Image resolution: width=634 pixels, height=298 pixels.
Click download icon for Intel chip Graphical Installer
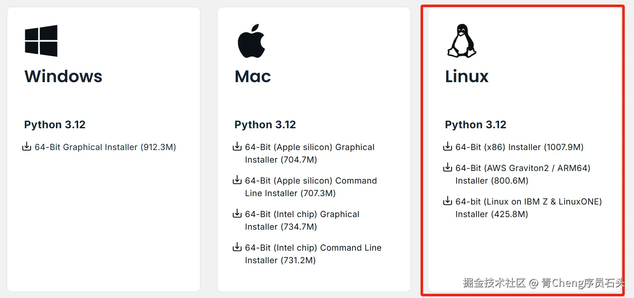237,214
